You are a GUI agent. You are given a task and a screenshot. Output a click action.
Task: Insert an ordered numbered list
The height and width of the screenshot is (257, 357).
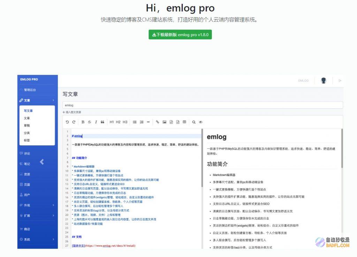142,122
